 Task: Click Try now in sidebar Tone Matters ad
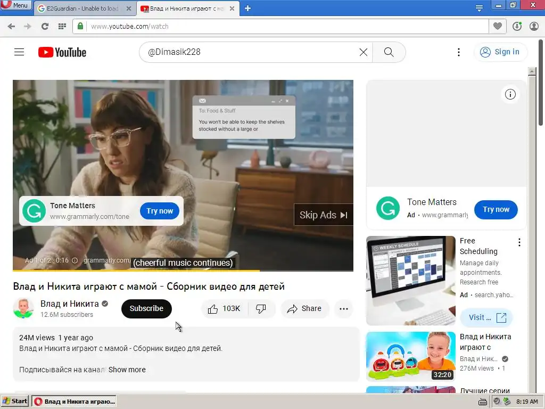click(x=496, y=209)
